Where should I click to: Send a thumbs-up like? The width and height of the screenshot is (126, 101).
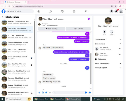[x=90, y=93]
